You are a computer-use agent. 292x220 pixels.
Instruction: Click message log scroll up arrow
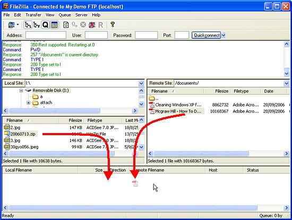[286, 44]
